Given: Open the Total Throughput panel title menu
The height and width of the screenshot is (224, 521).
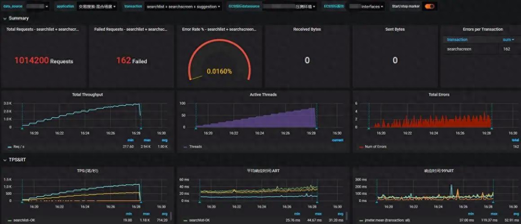Looking at the screenshot, I should click(88, 95).
